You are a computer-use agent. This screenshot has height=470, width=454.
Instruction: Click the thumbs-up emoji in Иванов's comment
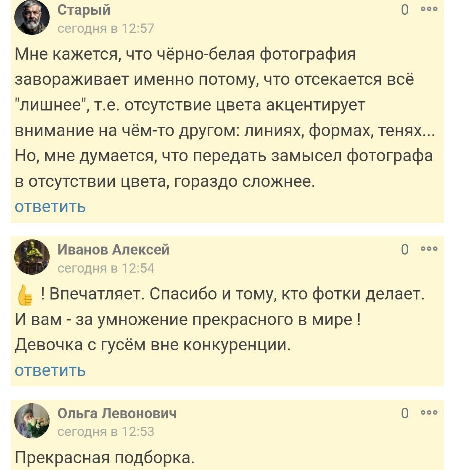click(x=25, y=295)
